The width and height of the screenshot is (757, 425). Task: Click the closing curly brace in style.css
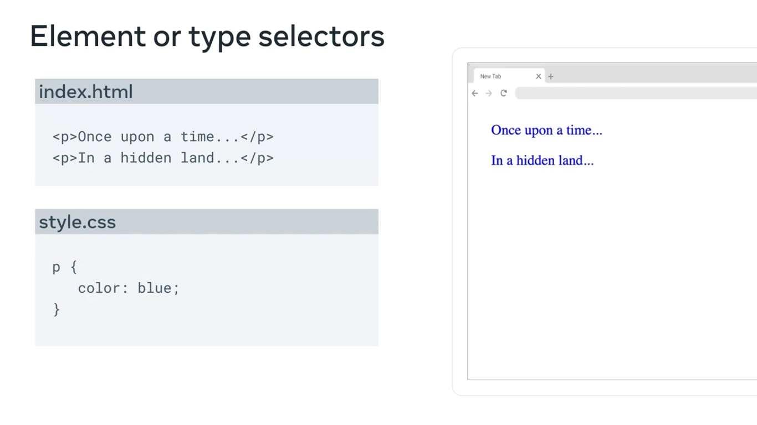click(x=57, y=309)
